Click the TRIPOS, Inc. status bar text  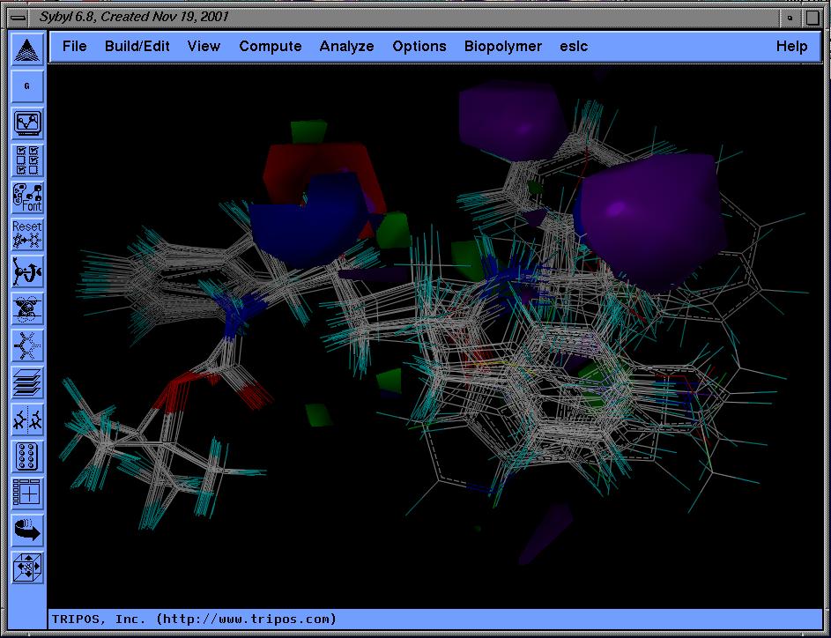(194, 619)
